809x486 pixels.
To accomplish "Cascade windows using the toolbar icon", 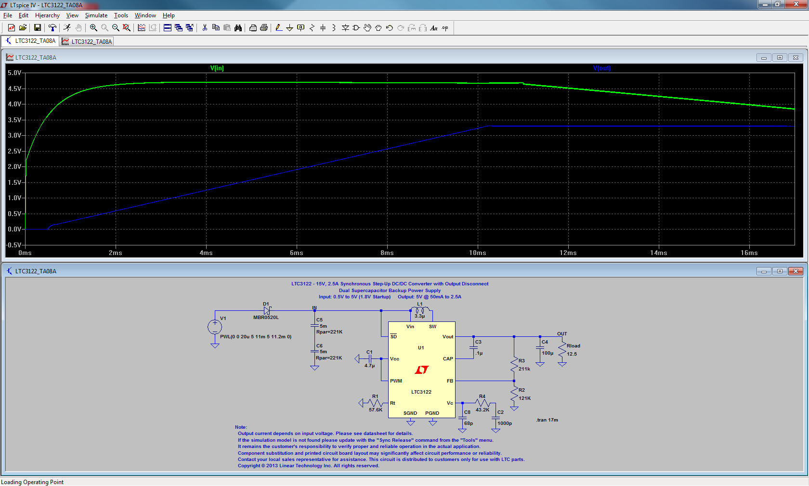I will coord(179,28).
